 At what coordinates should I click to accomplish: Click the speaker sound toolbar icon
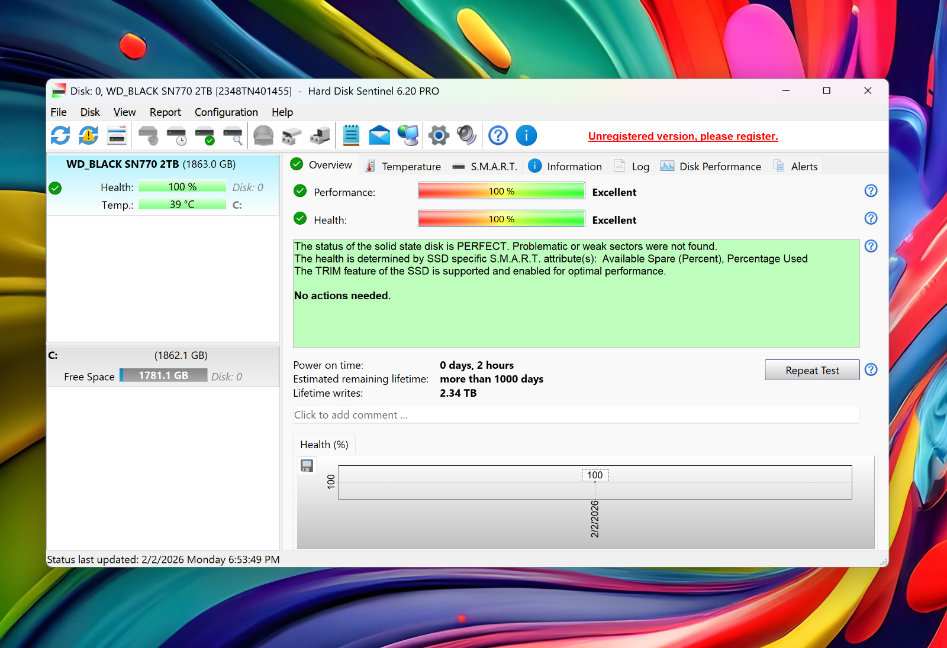466,135
